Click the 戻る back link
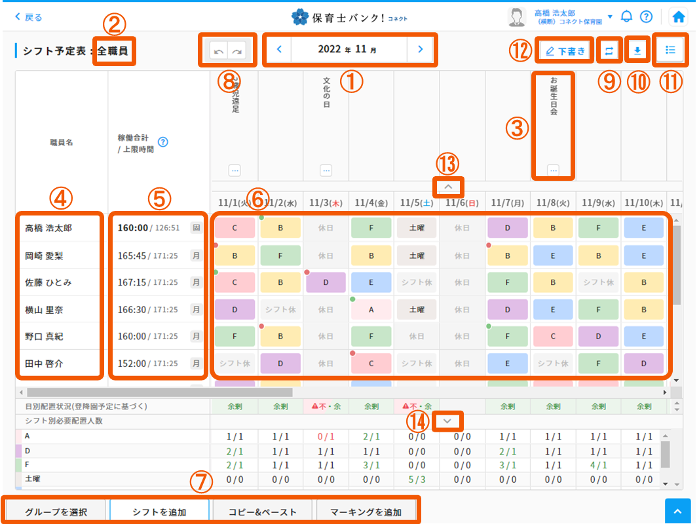Screen dimensions: 699x524 point(29,17)
